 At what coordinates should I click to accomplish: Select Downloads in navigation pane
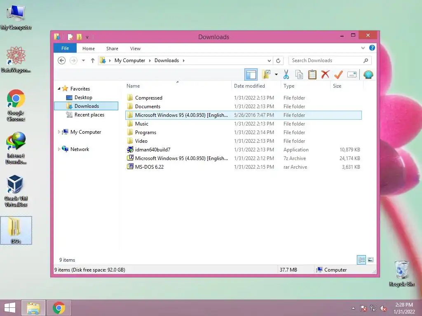86,106
